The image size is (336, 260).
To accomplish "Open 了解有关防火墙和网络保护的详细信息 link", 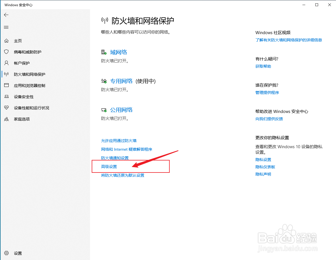I will click(289, 40).
